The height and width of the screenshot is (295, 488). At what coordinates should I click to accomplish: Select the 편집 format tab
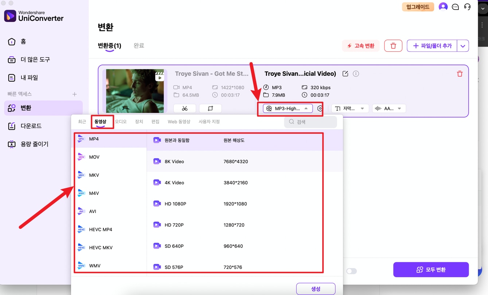(x=155, y=122)
